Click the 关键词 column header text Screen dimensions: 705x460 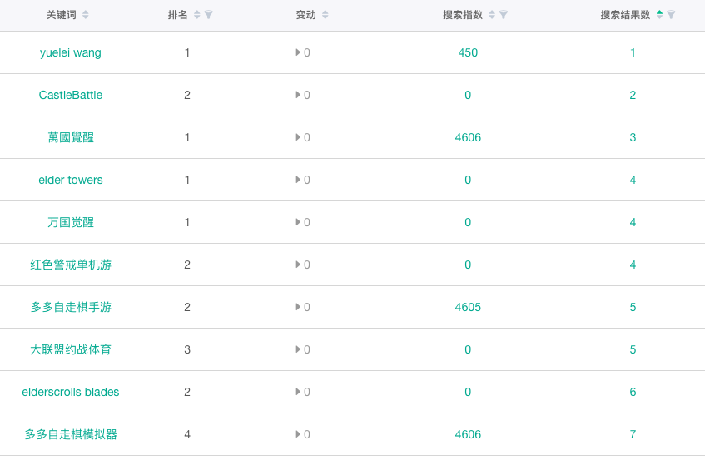pos(62,15)
